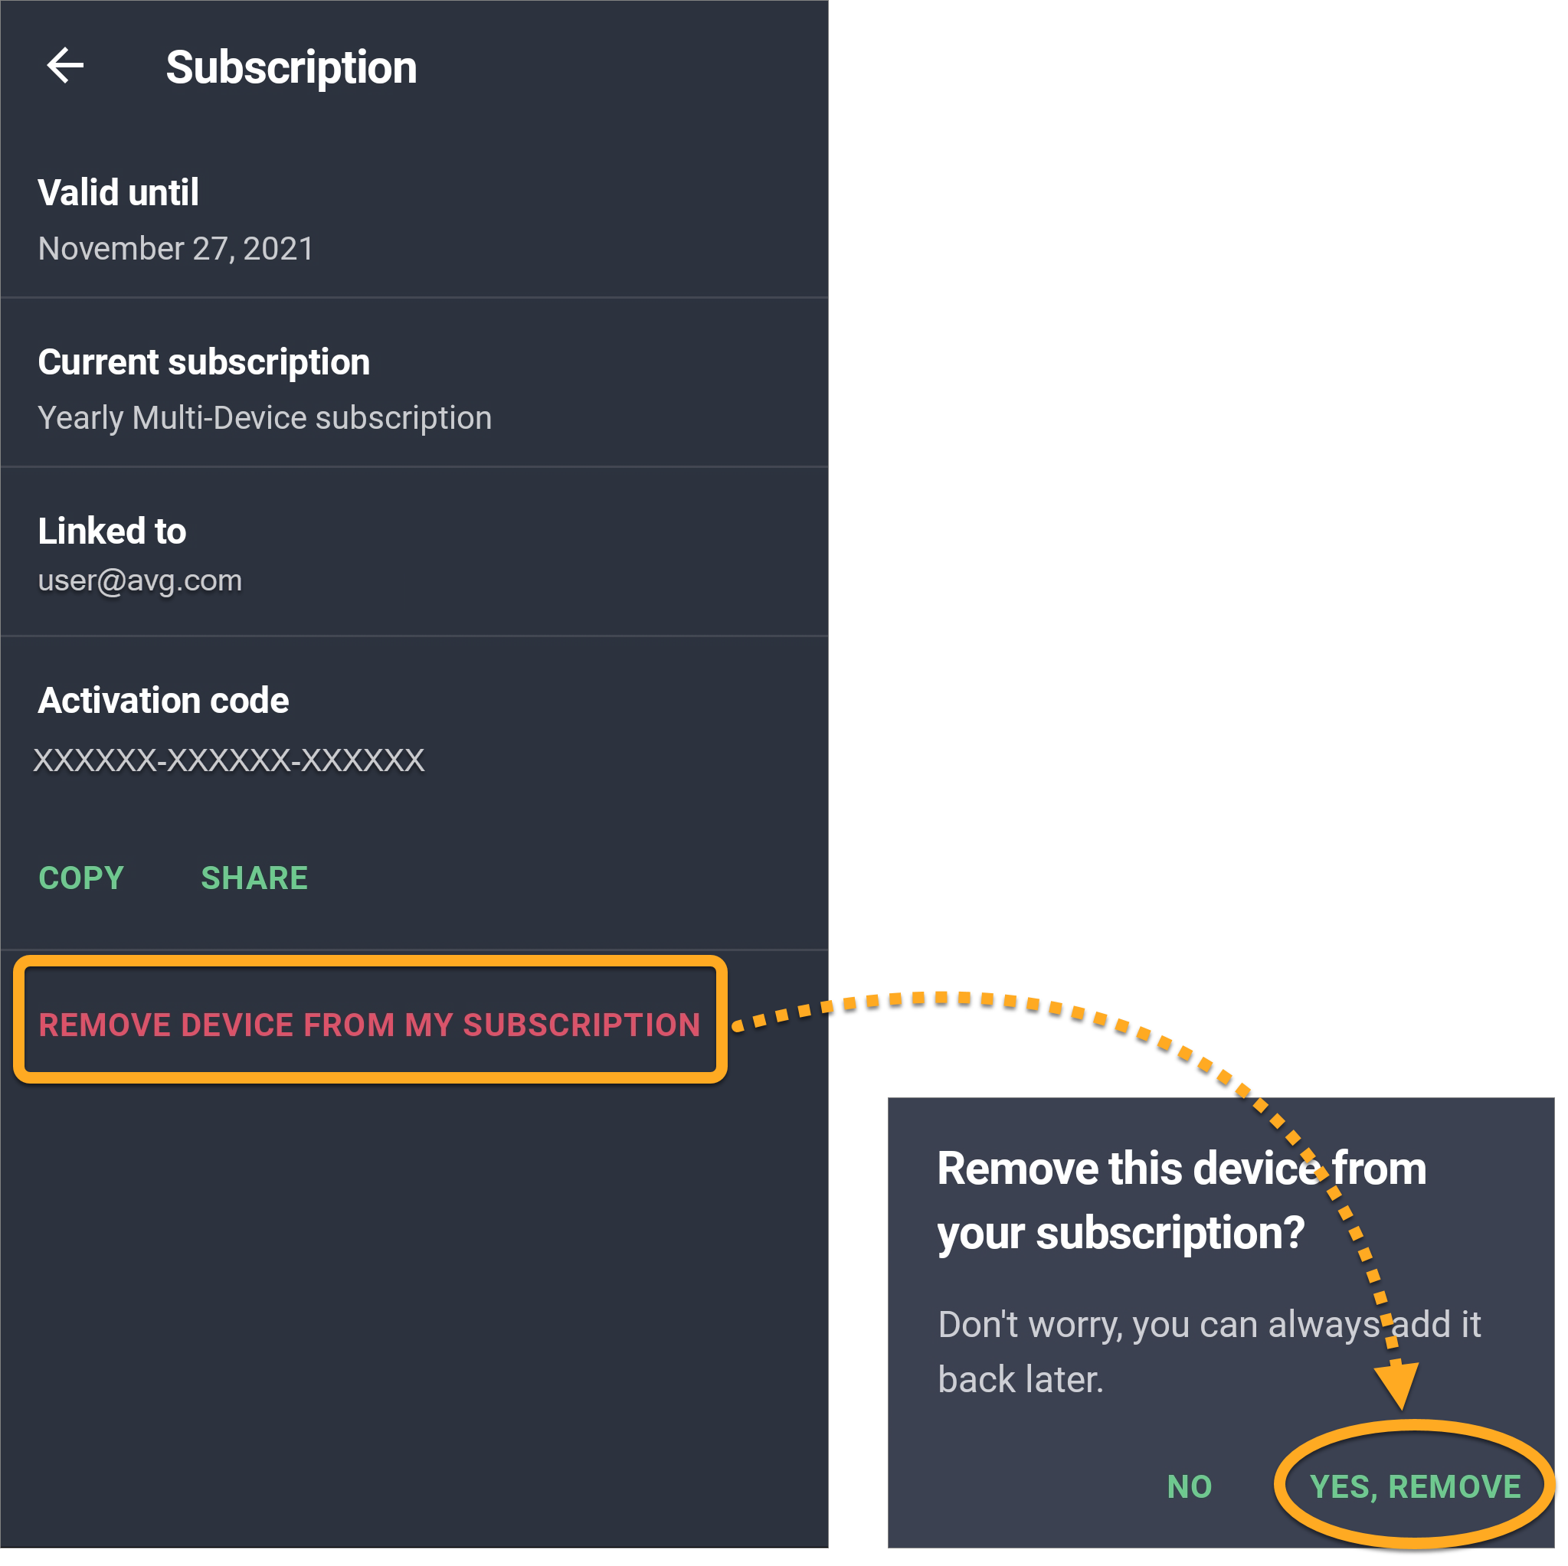Copy the activation code
This screenshot has width=1568, height=1566.
click(x=81, y=879)
